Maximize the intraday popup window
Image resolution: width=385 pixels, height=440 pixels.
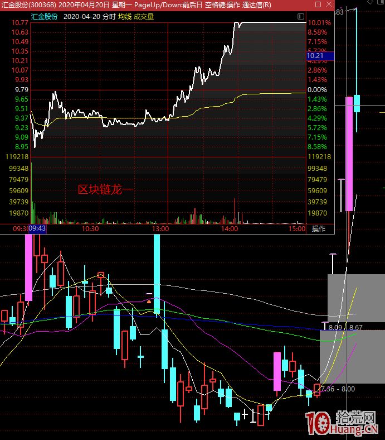[x=318, y=4]
